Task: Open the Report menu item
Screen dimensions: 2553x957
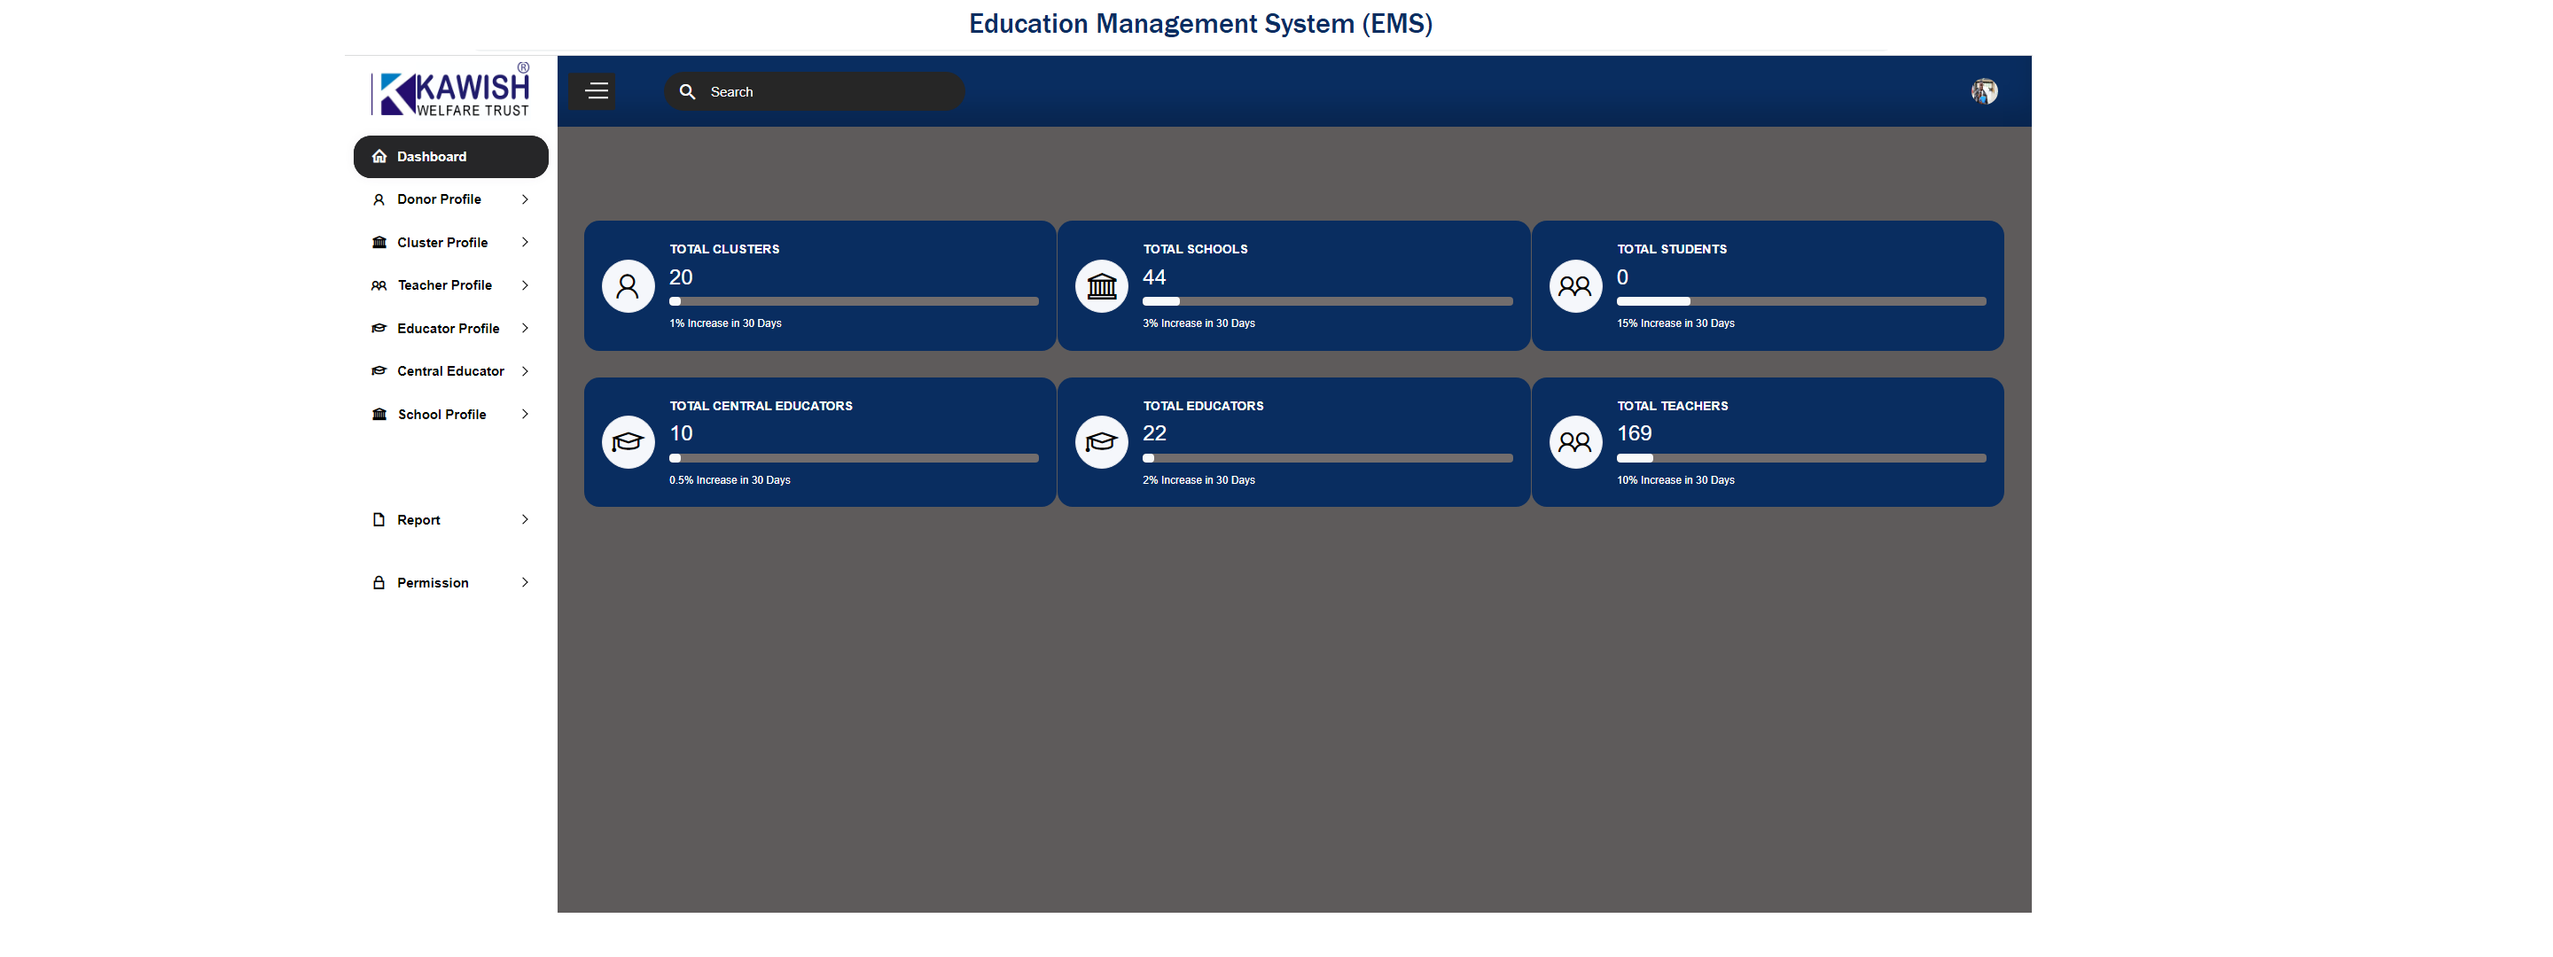Action: pos(451,519)
